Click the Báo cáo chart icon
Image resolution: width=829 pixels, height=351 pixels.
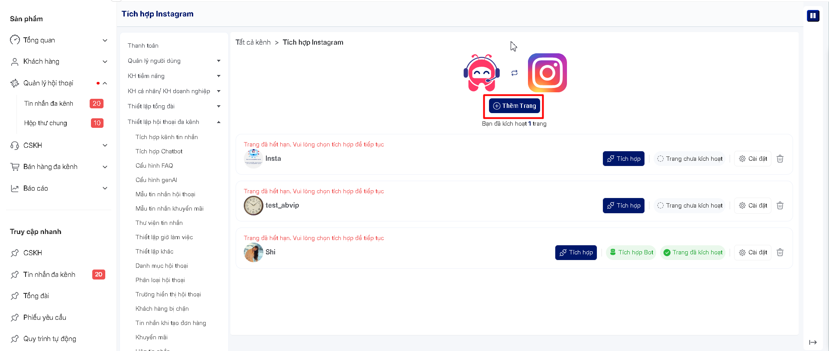click(x=15, y=188)
